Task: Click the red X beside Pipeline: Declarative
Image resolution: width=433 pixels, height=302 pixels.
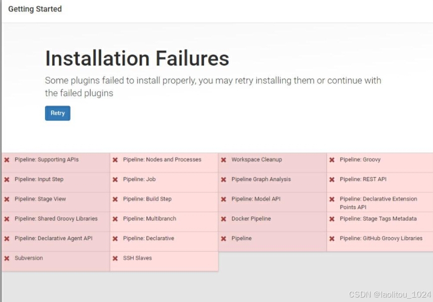Action: pyautogui.click(x=115, y=238)
